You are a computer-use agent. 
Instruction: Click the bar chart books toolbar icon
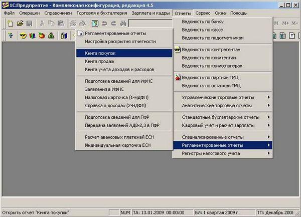(x=64, y=36)
